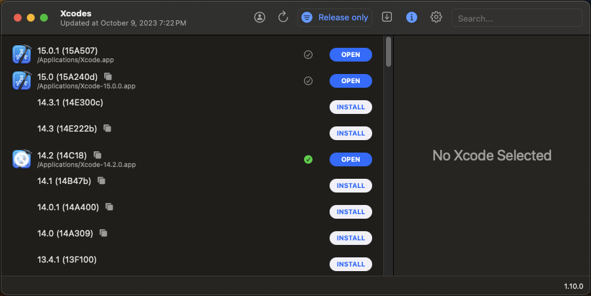This screenshot has height=296, width=591.
Task: Click the 1.10.0 version label
Action: click(573, 286)
